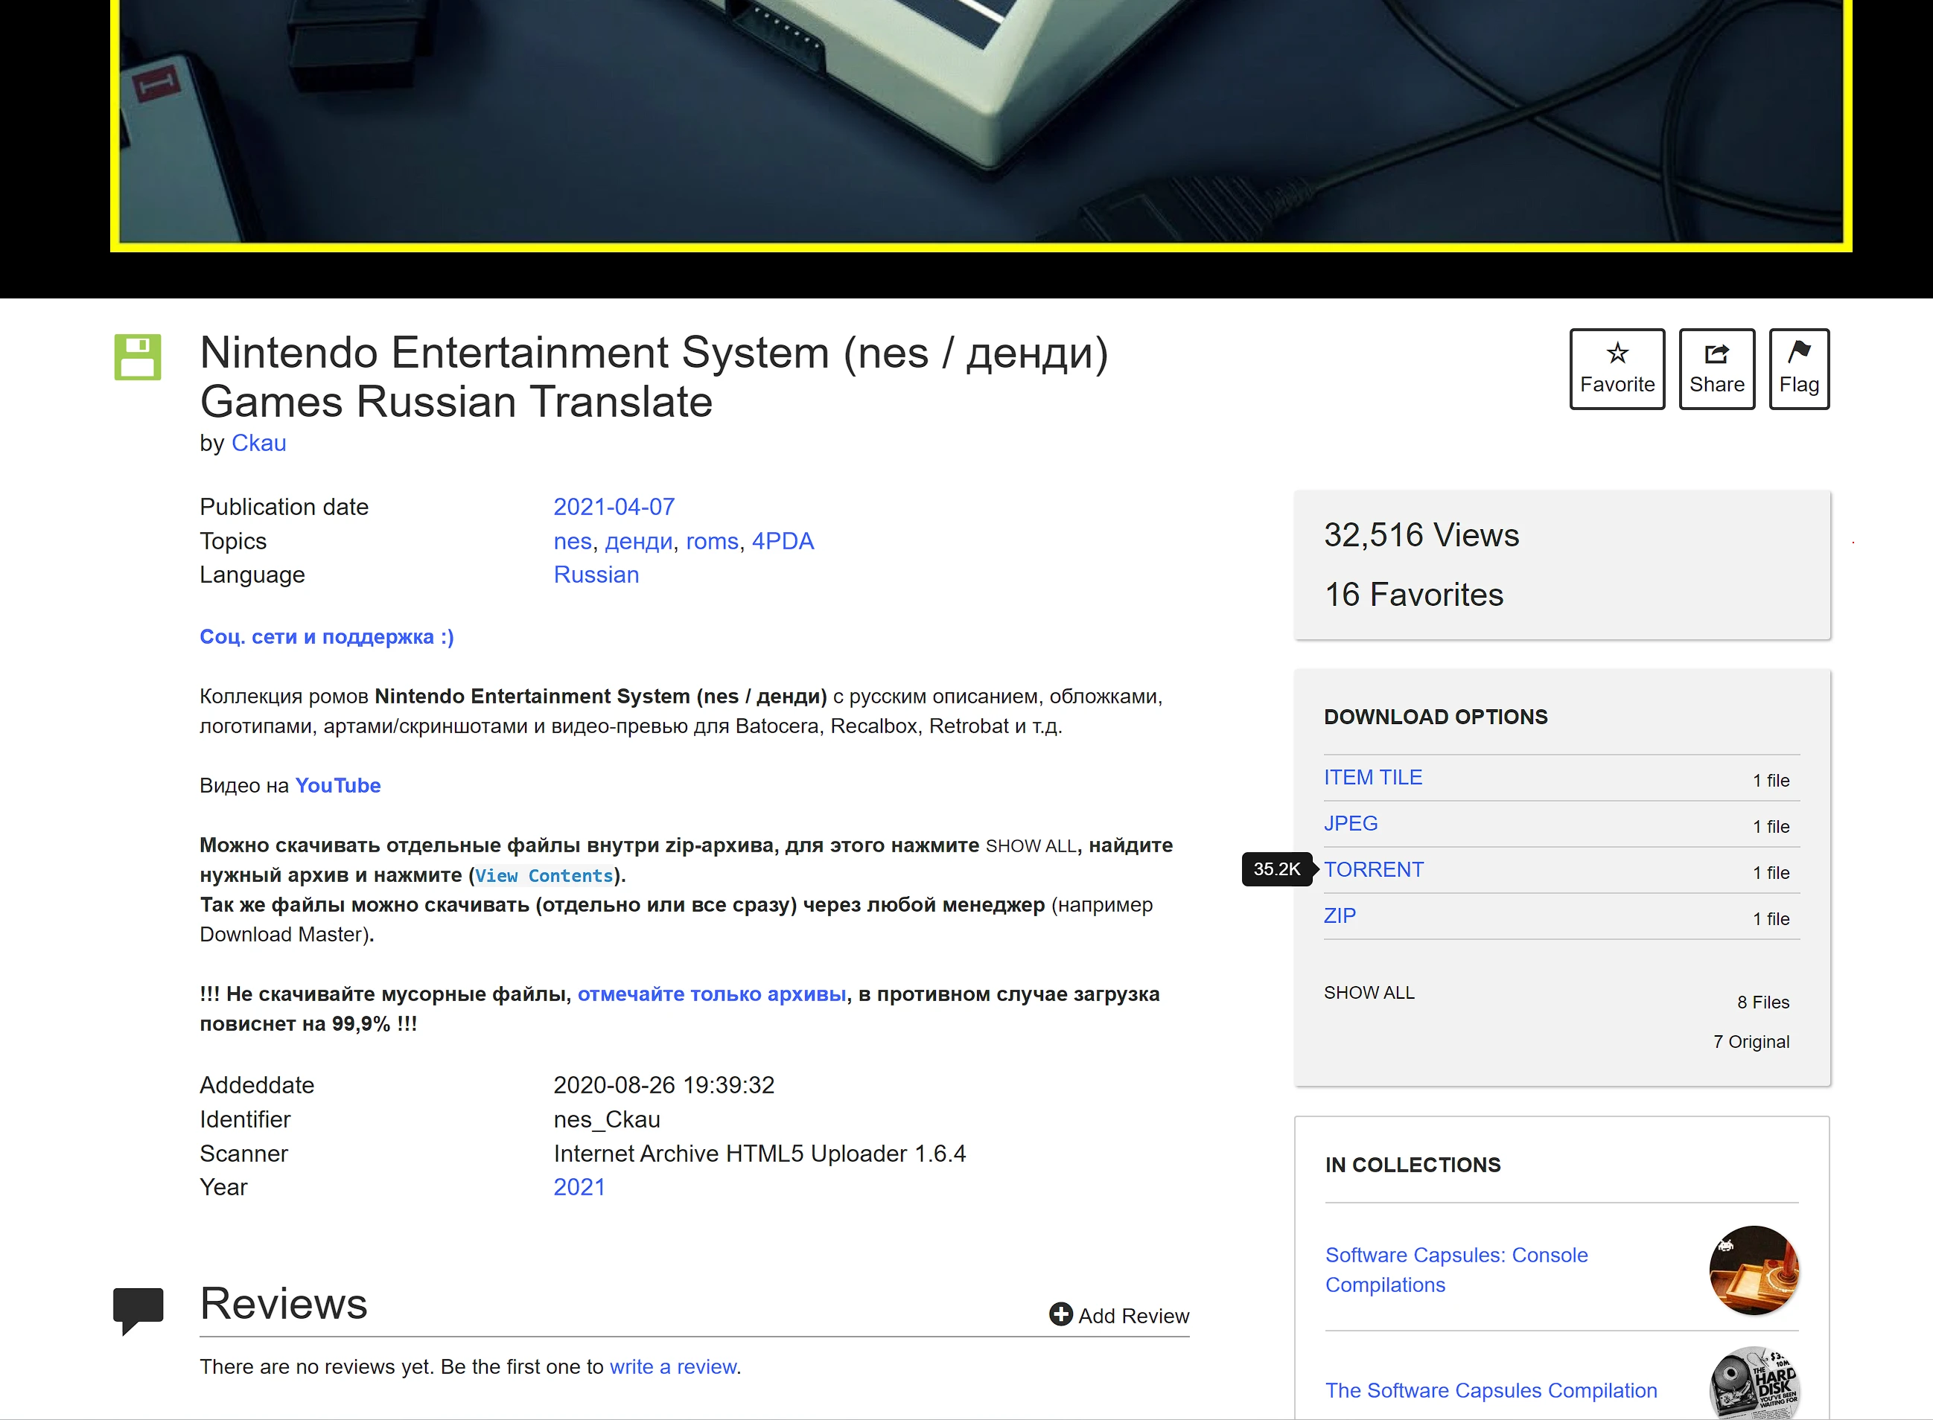Download the ITEM TILE file

click(1372, 778)
